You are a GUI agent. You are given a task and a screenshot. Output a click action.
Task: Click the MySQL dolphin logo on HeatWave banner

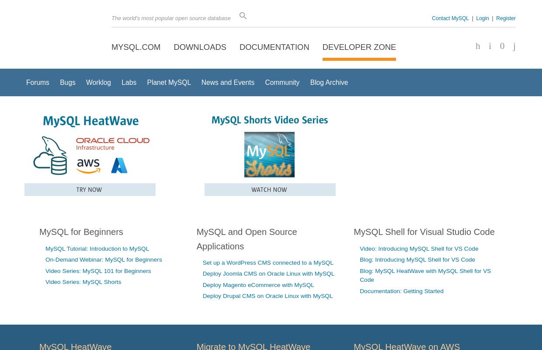click(x=51, y=155)
